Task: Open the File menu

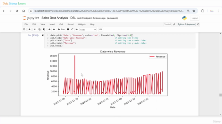Action: (x=26, y=24)
